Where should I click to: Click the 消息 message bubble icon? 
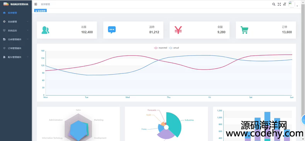pyautogui.click(x=112, y=30)
